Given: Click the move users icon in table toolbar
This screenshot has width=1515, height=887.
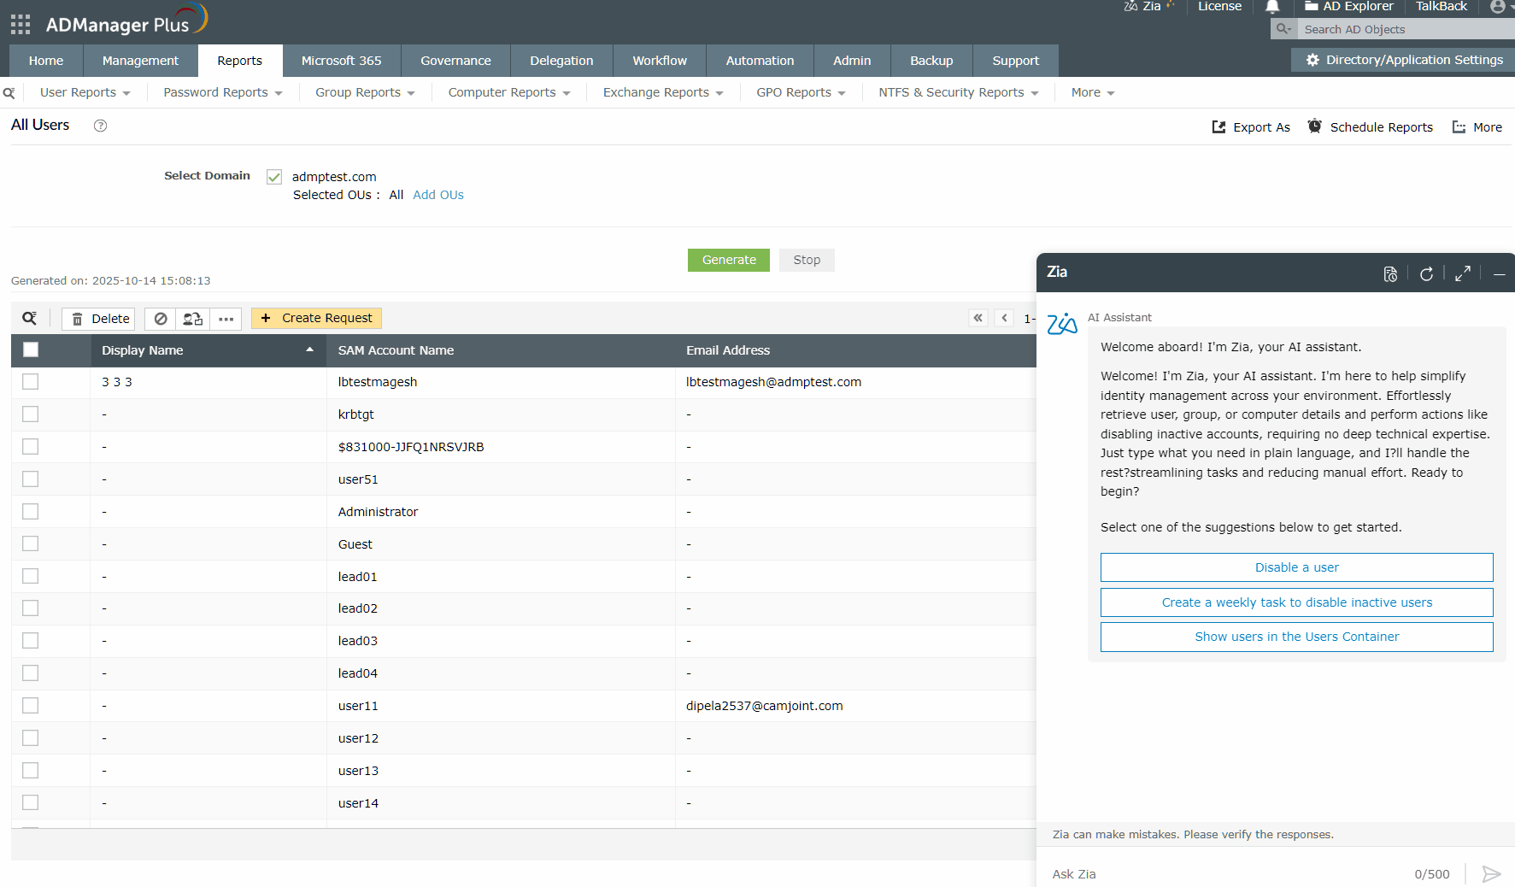Looking at the screenshot, I should tap(193, 319).
